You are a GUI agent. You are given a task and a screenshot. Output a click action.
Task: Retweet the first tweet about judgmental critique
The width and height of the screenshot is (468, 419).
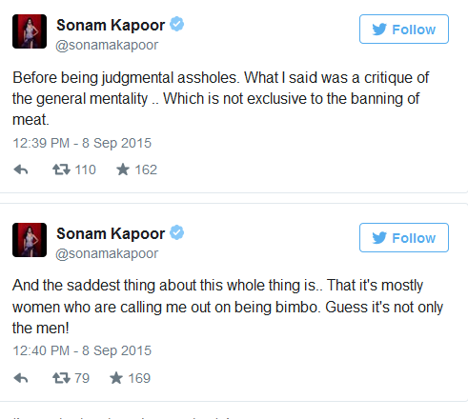61,170
